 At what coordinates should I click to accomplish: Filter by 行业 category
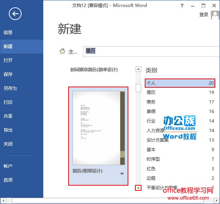click(180, 121)
